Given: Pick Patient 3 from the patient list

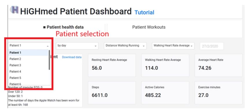Looking at the screenshot, I should (28, 65).
